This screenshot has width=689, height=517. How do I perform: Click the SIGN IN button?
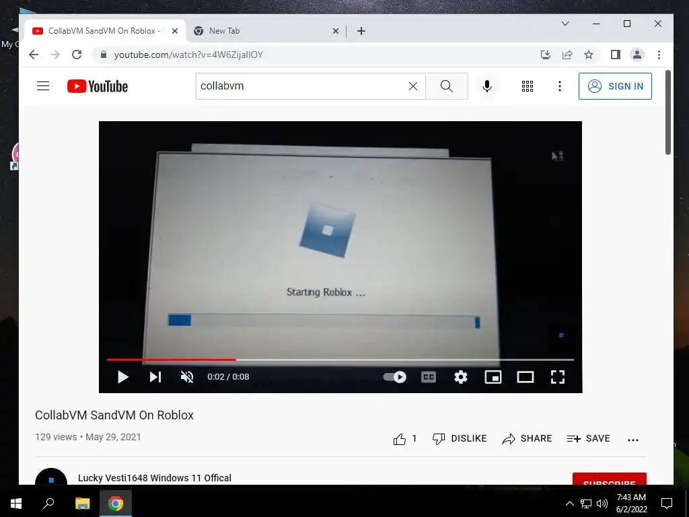pyautogui.click(x=615, y=86)
